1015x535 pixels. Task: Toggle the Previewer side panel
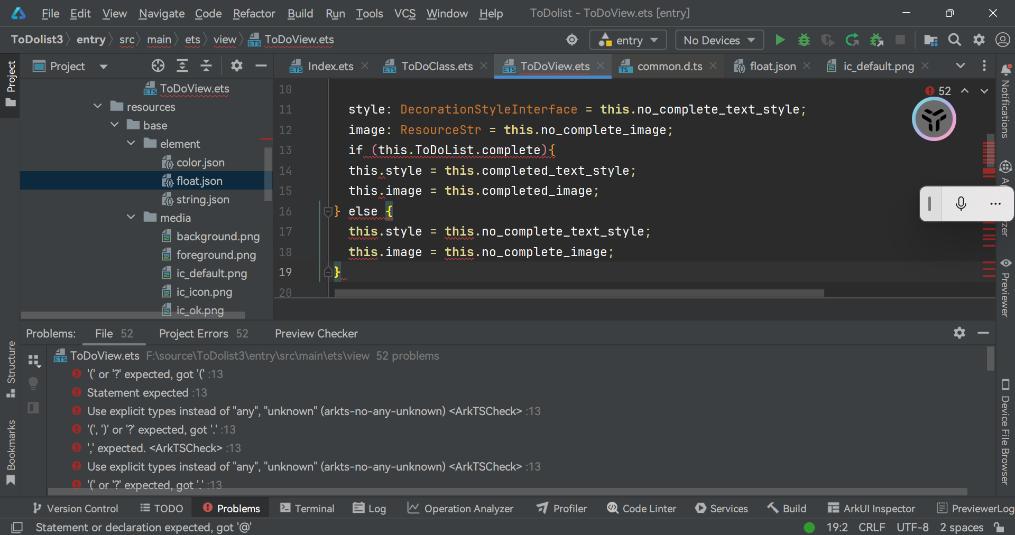pyautogui.click(x=1005, y=288)
